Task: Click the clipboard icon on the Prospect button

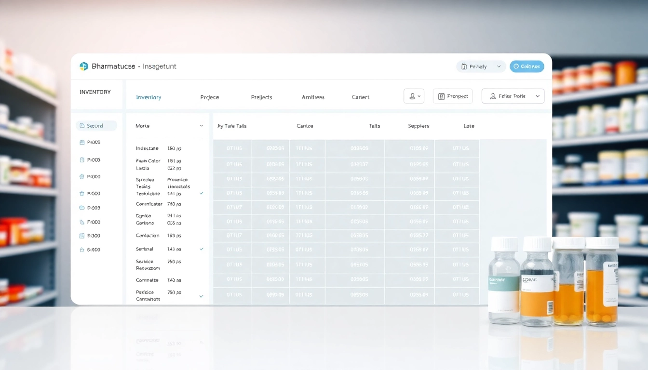Action: [x=442, y=96]
